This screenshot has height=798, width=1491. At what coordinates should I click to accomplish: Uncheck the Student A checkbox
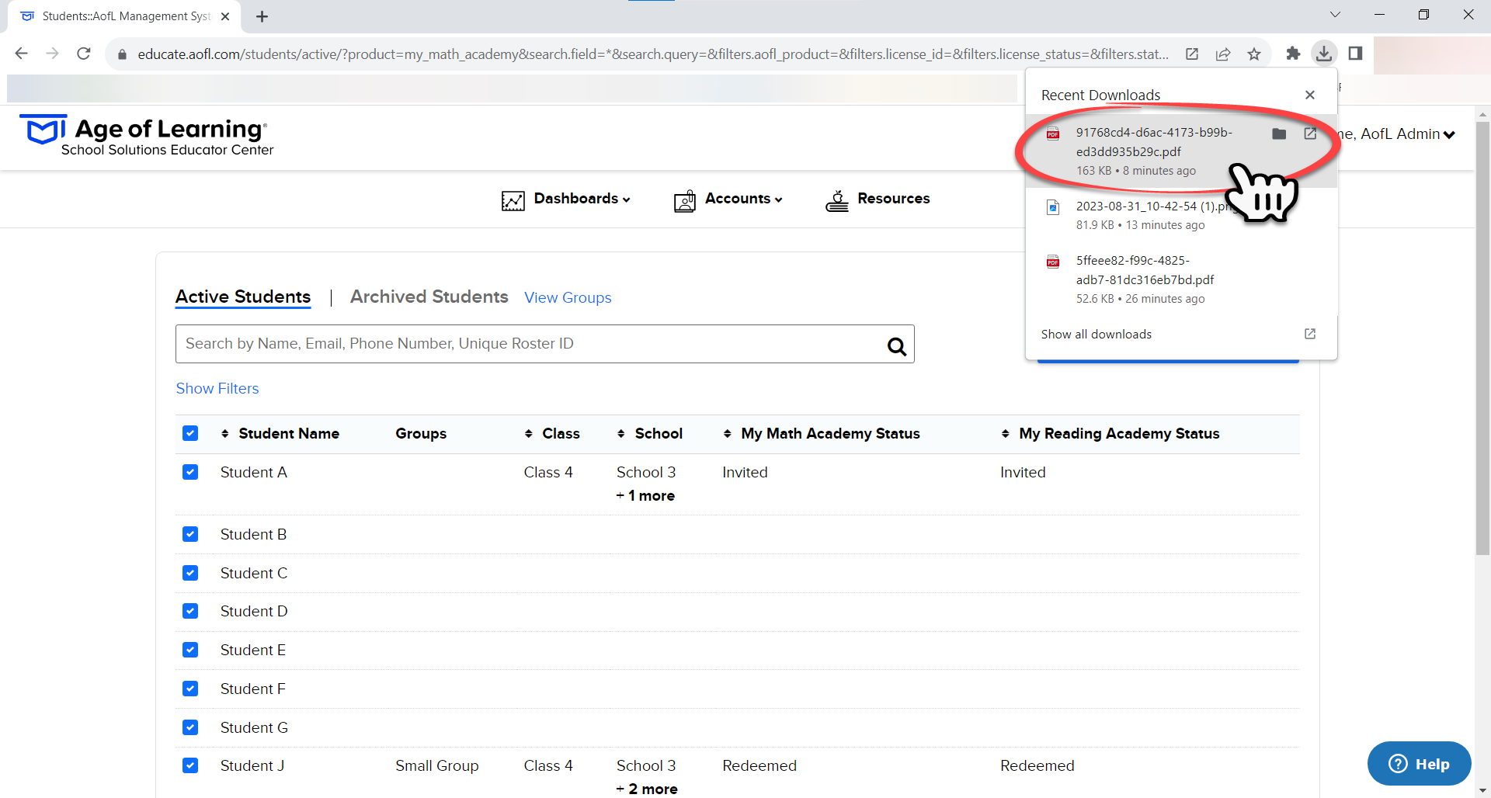click(x=190, y=472)
